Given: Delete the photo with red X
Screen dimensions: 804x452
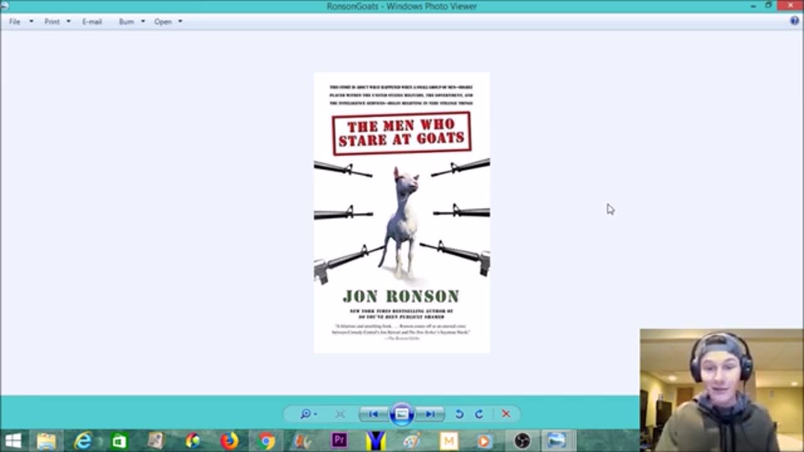Looking at the screenshot, I should pyautogui.click(x=506, y=414).
